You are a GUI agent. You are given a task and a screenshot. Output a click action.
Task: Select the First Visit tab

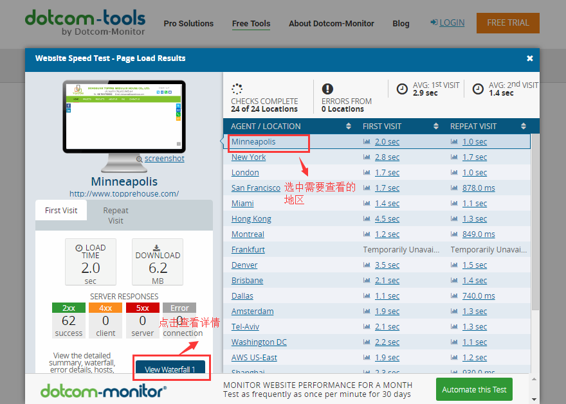(x=61, y=211)
